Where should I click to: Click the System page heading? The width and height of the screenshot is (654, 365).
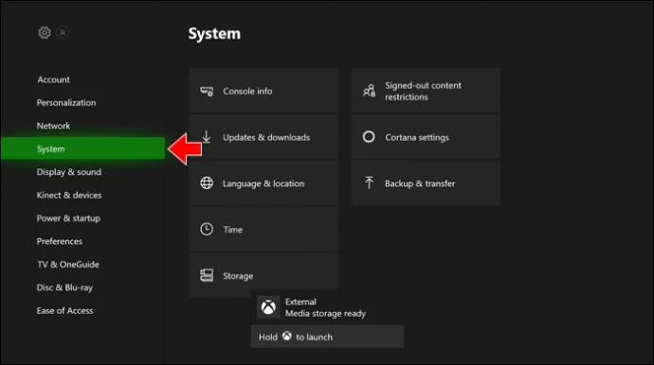click(214, 34)
